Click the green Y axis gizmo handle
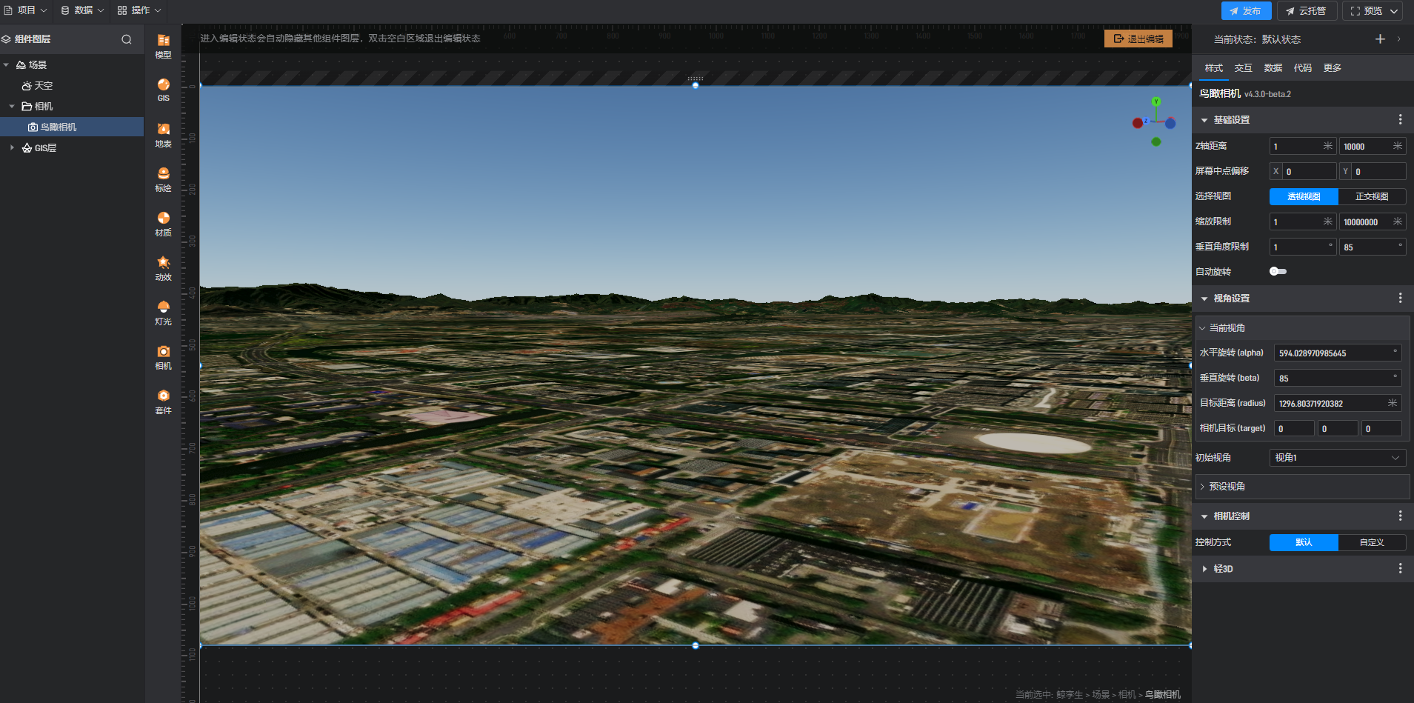Viewport: 1414px width, 703px height. (x=1156, y=101)
